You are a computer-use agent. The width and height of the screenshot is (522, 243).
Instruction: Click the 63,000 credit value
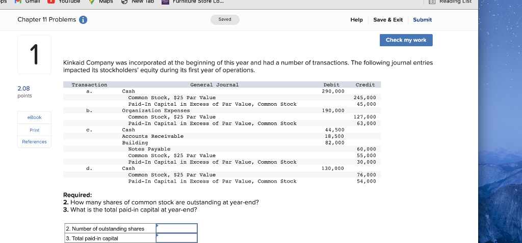point(366,123)
